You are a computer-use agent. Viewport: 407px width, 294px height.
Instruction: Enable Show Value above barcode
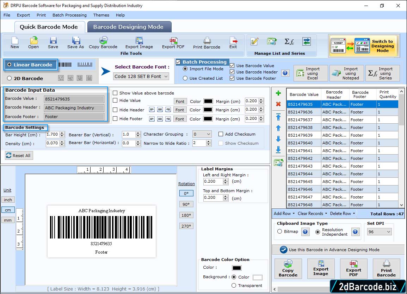click(x=115, y=93)
